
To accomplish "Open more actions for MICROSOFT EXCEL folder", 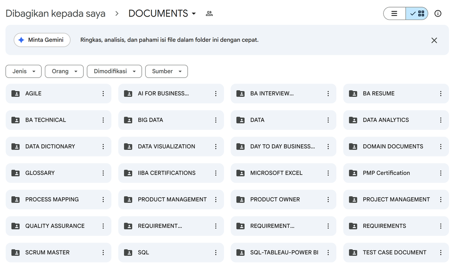I will point(328,173).
